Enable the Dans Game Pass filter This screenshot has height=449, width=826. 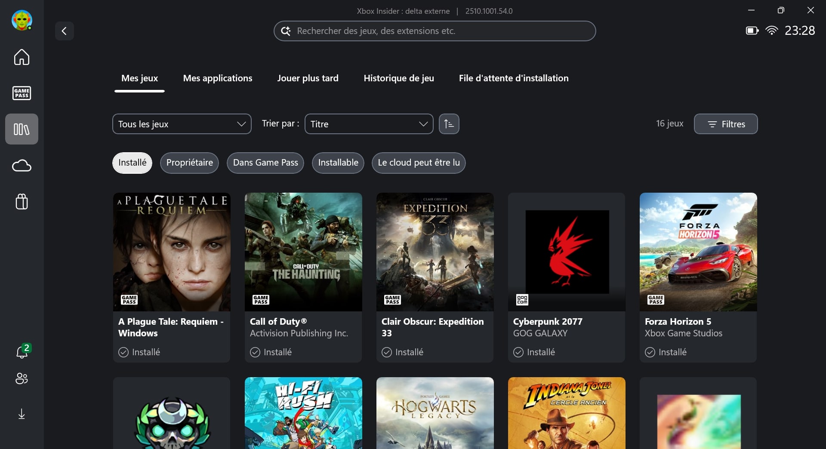(x=265, y=163)
